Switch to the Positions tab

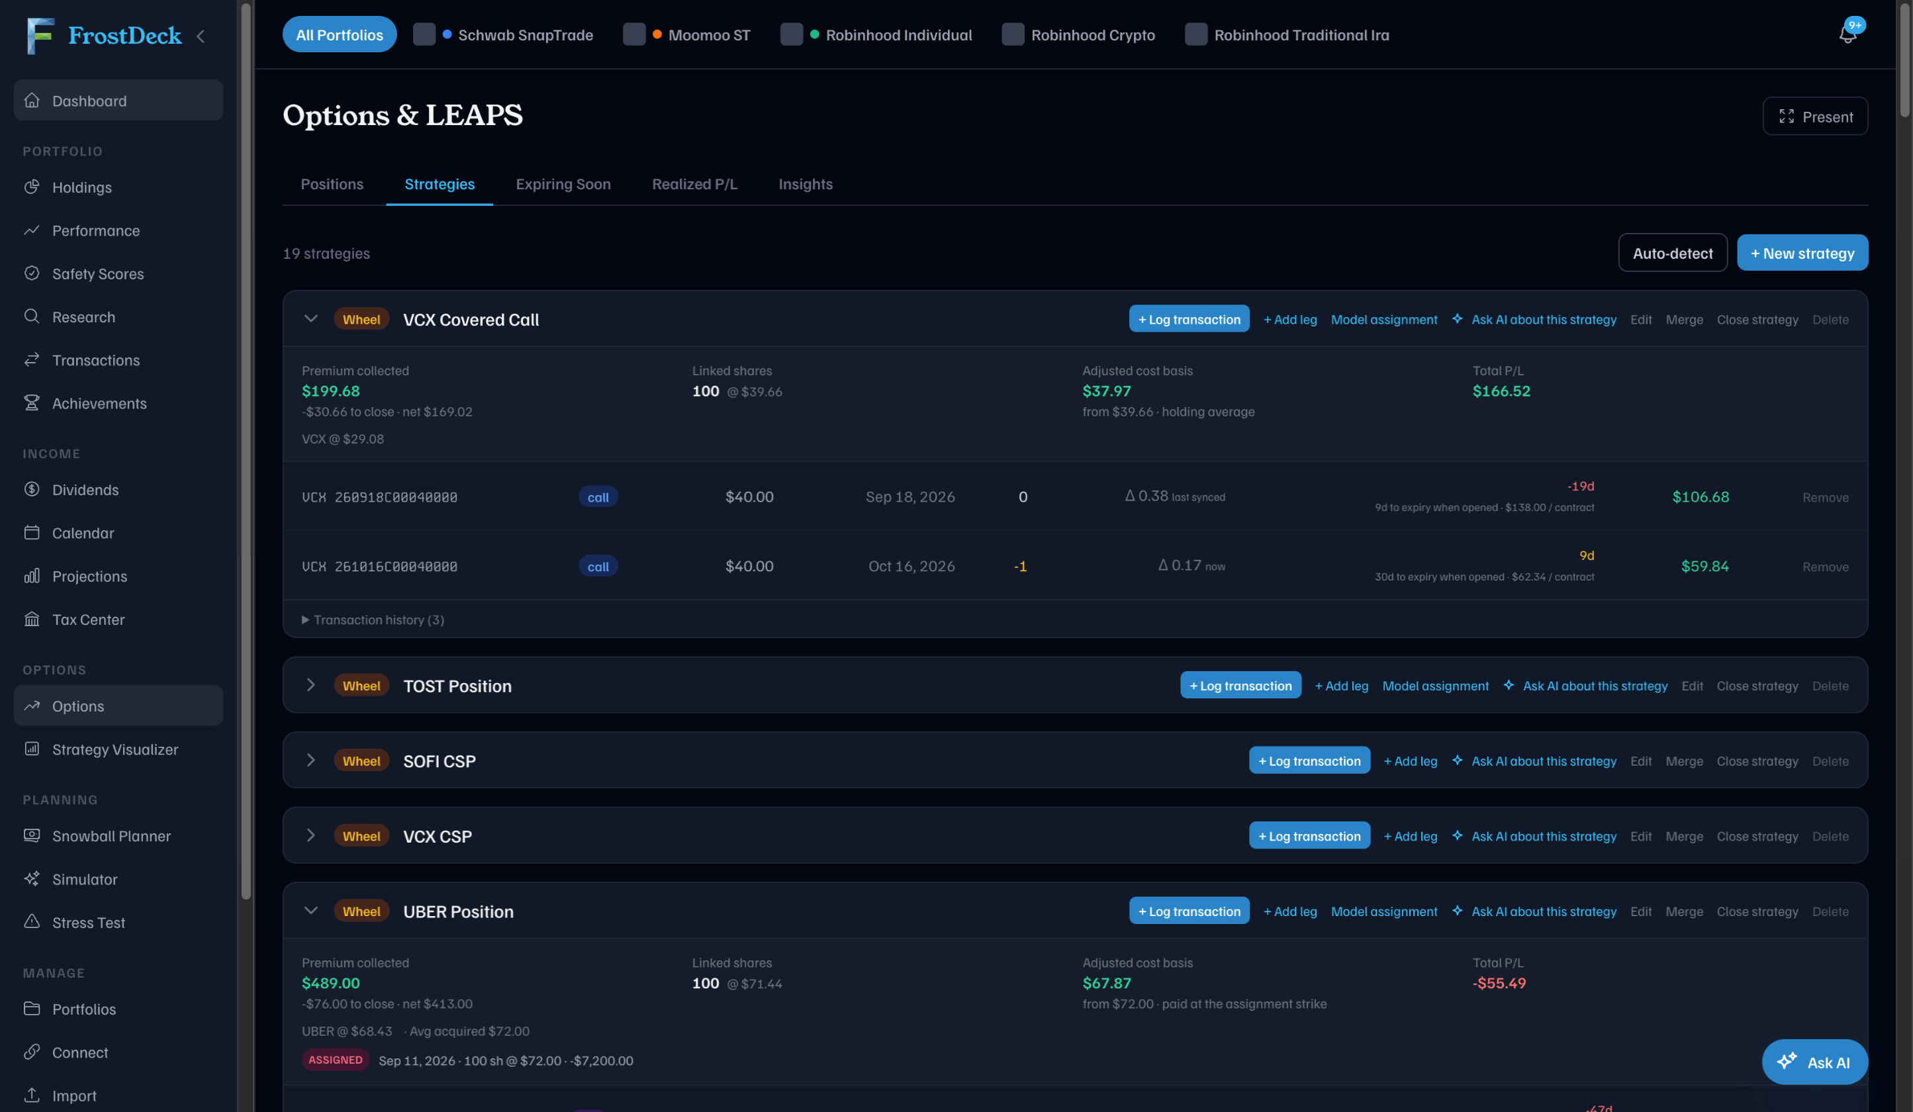point(332,185)
